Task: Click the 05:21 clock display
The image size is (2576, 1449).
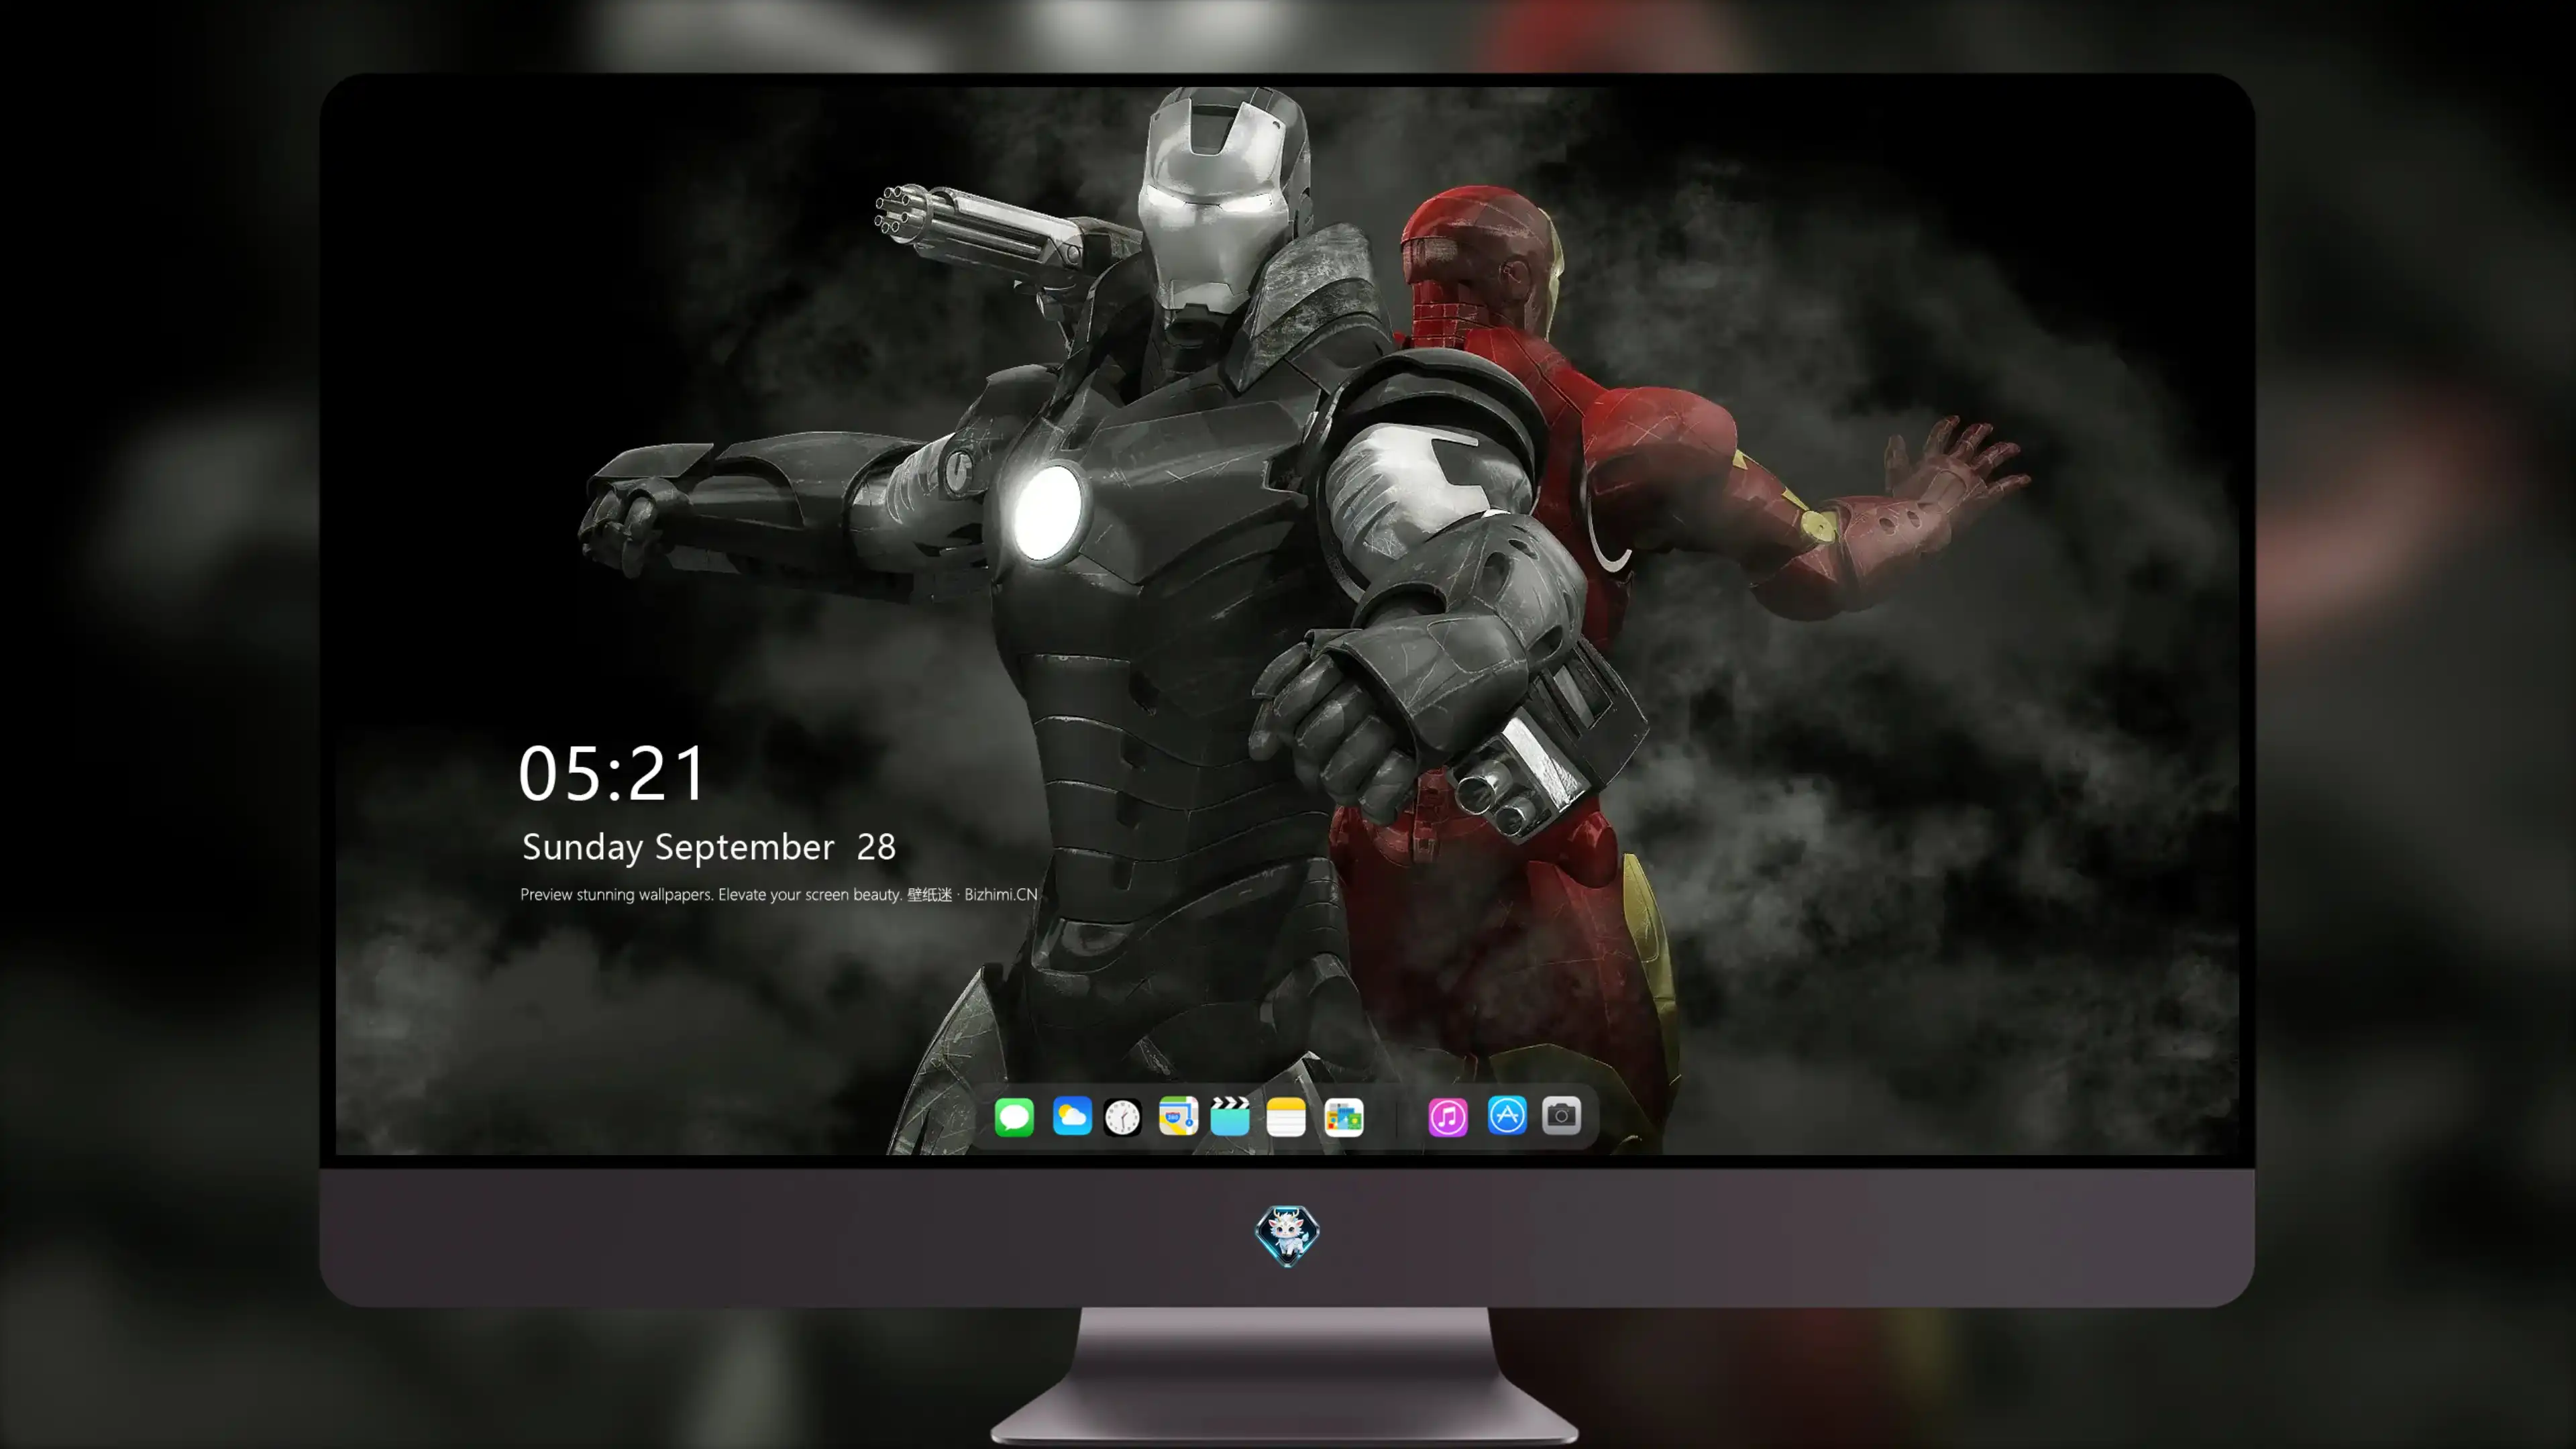Action: (x=612, y=774)
